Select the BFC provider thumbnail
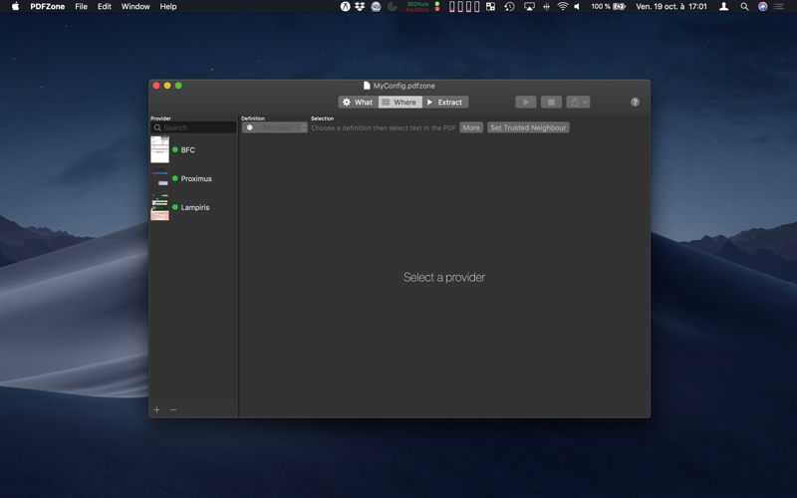This screenshot has height=498, width=797. point(159,149)
